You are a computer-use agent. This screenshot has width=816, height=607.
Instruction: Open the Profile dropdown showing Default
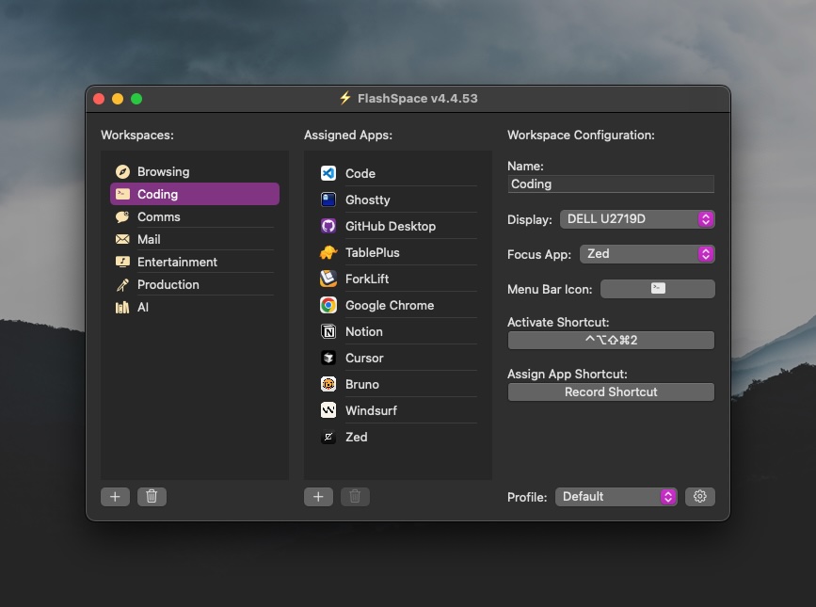616,497
